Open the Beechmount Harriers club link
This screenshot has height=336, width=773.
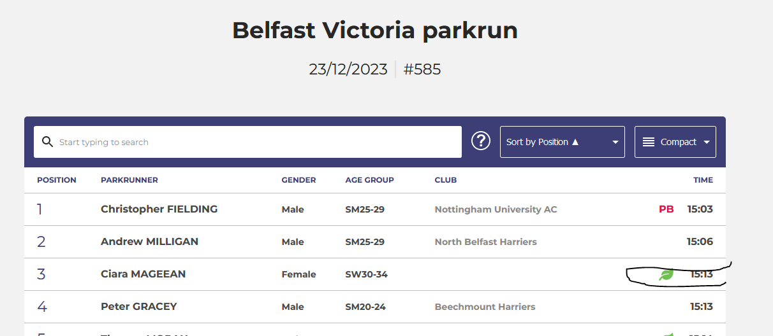[485, 307]
